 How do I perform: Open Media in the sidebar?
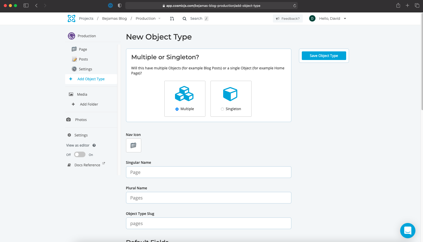coord(82,94)
